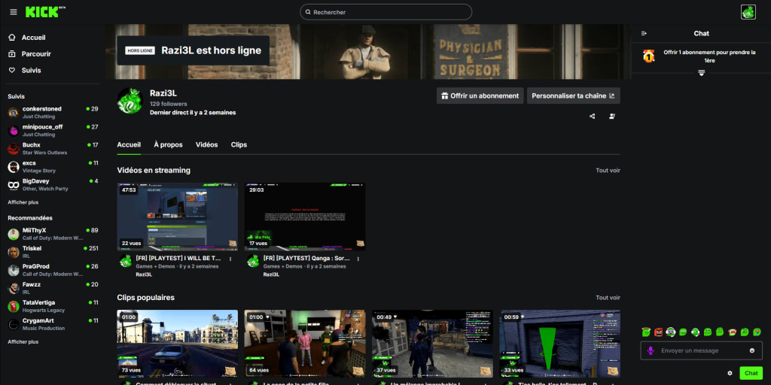The image size is (771, 385).
Task: Open the 00:59 clip thumbnail
Action: click(560, 343)
